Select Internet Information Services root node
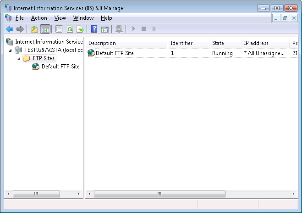302x213 pixels. click(49, 42)
